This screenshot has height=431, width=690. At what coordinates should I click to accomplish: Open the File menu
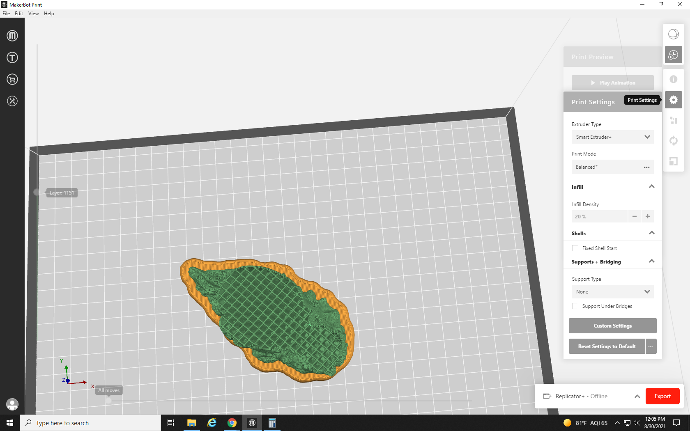6,14
